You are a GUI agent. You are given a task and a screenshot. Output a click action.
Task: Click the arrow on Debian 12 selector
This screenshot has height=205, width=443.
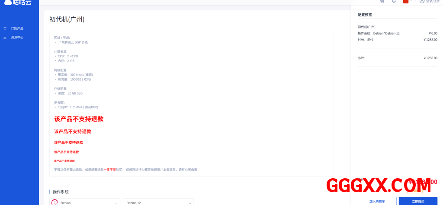click(x=189, y=202)
